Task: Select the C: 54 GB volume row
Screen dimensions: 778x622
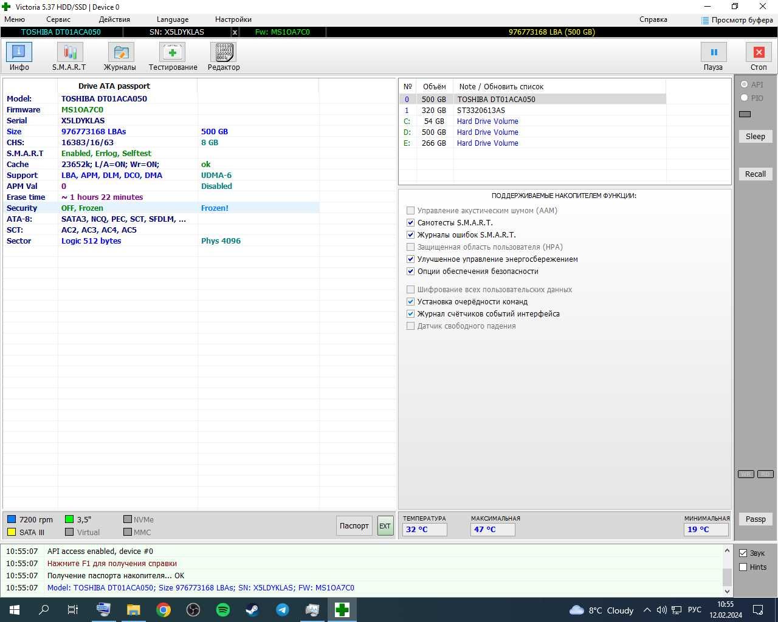Action: tap(532, 121)
